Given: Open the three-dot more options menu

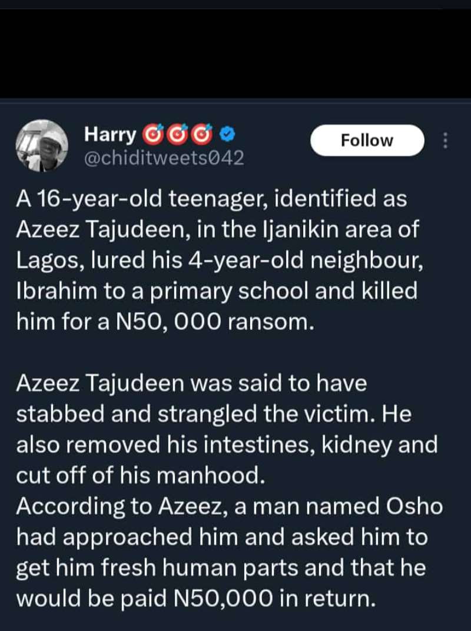Looking at the screenshot, I should (x=445, y=140).
